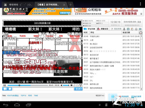Toggle video loop with circular arrows icon

[75, 85]
